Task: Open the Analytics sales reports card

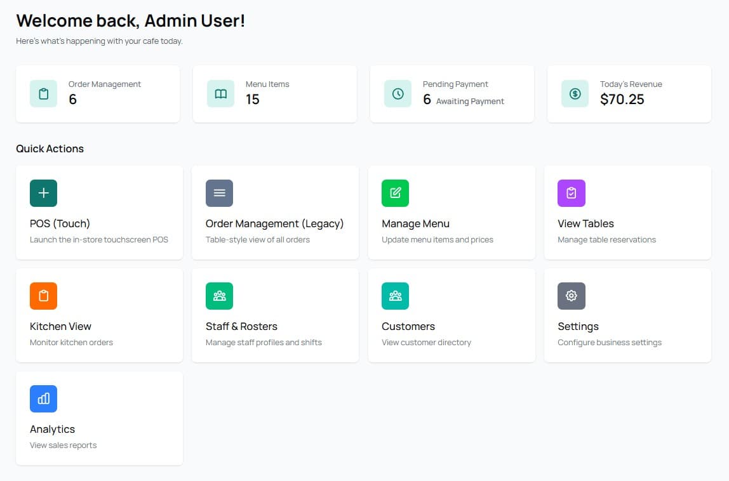Action: [99, 418]
